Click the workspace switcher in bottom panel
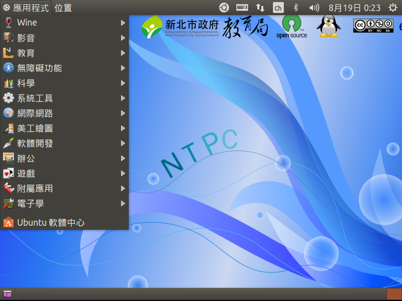Screen dimensions: 402x301 click(x=393, y=294)
